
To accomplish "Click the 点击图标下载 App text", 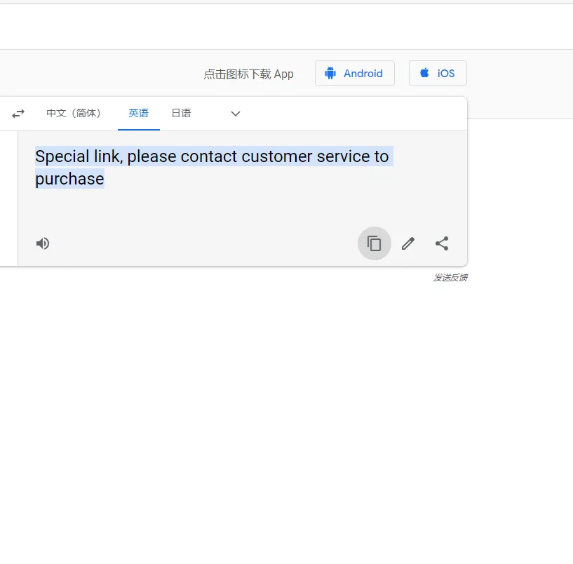I will click(249, 73).
